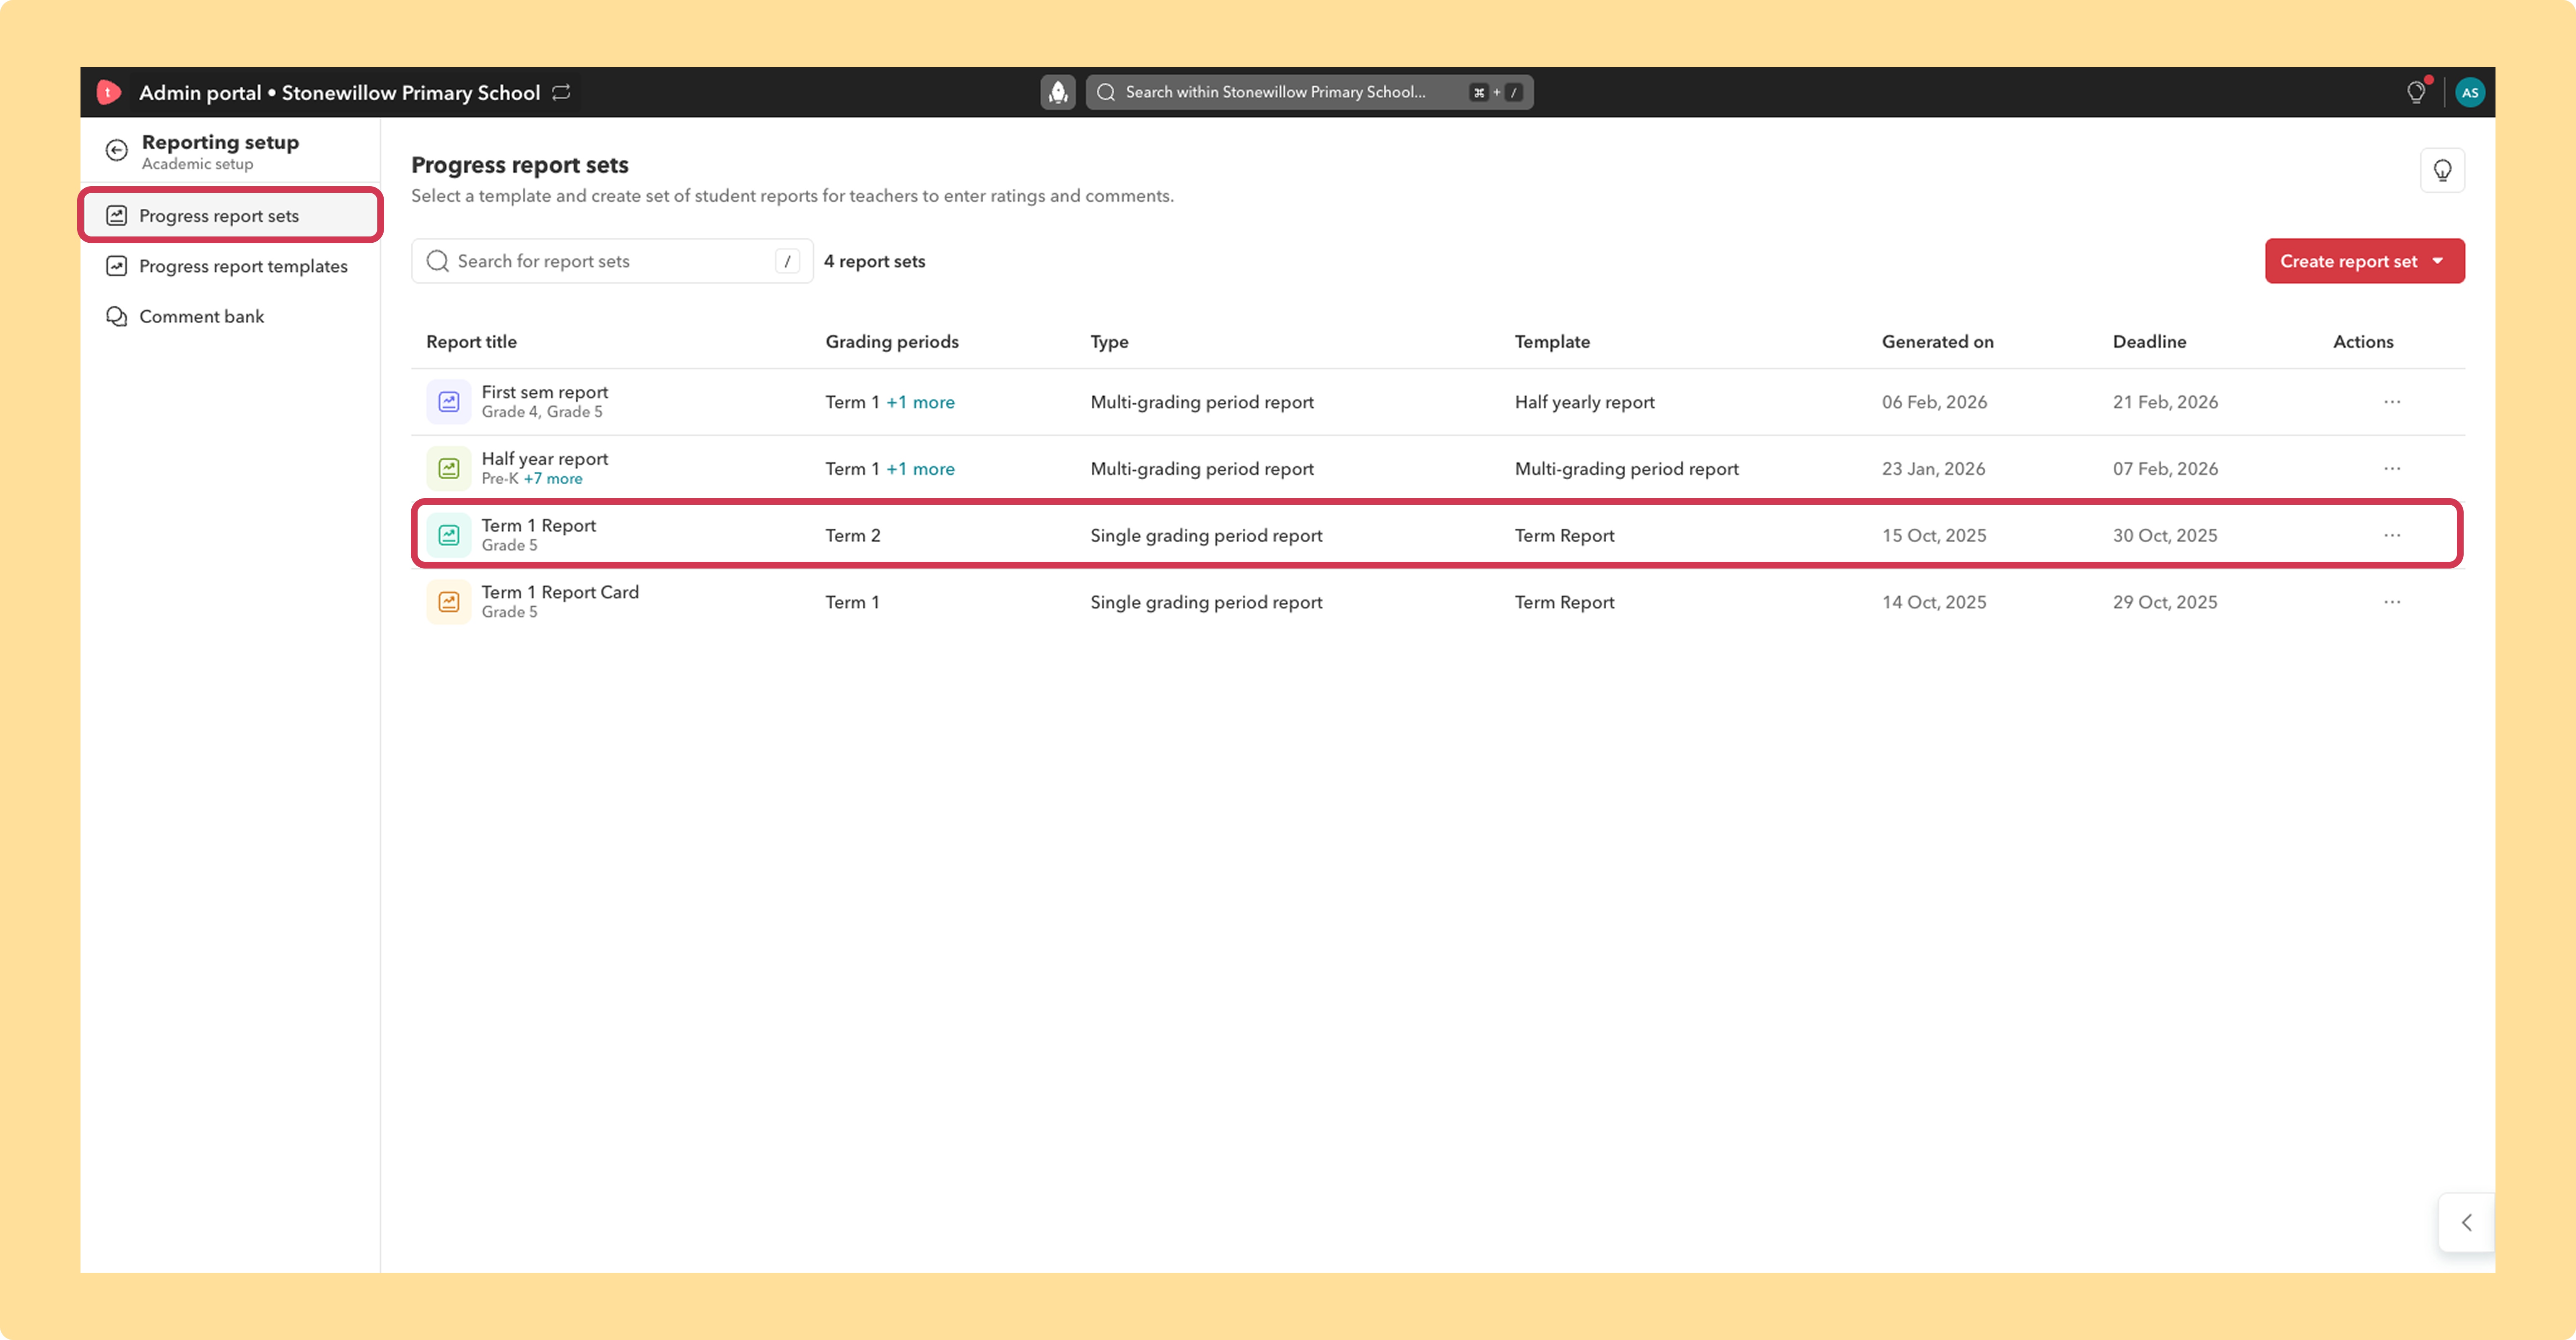Screen dimensions: 2576x1340
Task: Click the 06 Feb, 2026 generated date
Action: click(x=1934, y=402)
